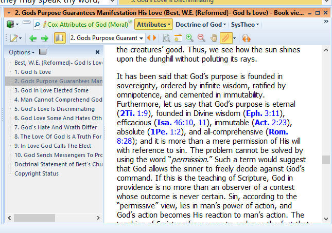Select chapter 4. Man Cannot Comprehend God
This screenshot has width=332, height=233.
(58, 100)
